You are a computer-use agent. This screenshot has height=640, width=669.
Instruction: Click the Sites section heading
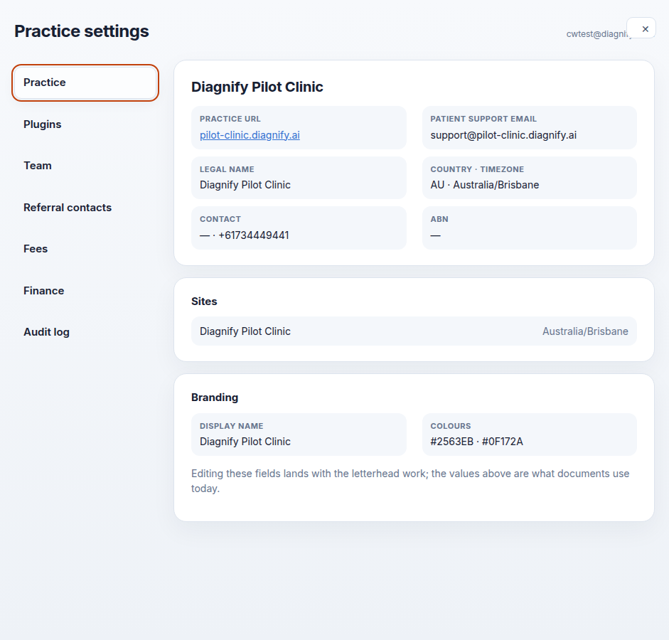(x=204, y=302)
